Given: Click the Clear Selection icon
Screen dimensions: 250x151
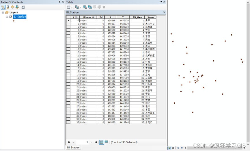Looking at the screenshot, I should (95, 7).
